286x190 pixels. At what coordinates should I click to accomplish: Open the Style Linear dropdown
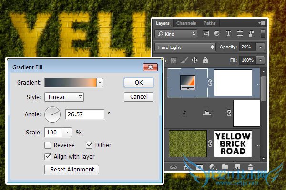point(64,97)
